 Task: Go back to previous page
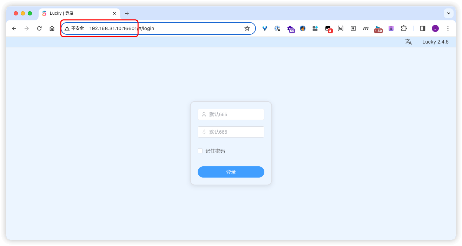click(14, 28)
